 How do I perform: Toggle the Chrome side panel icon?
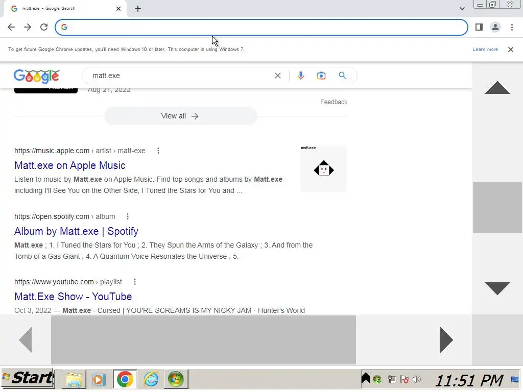(479, 27)
